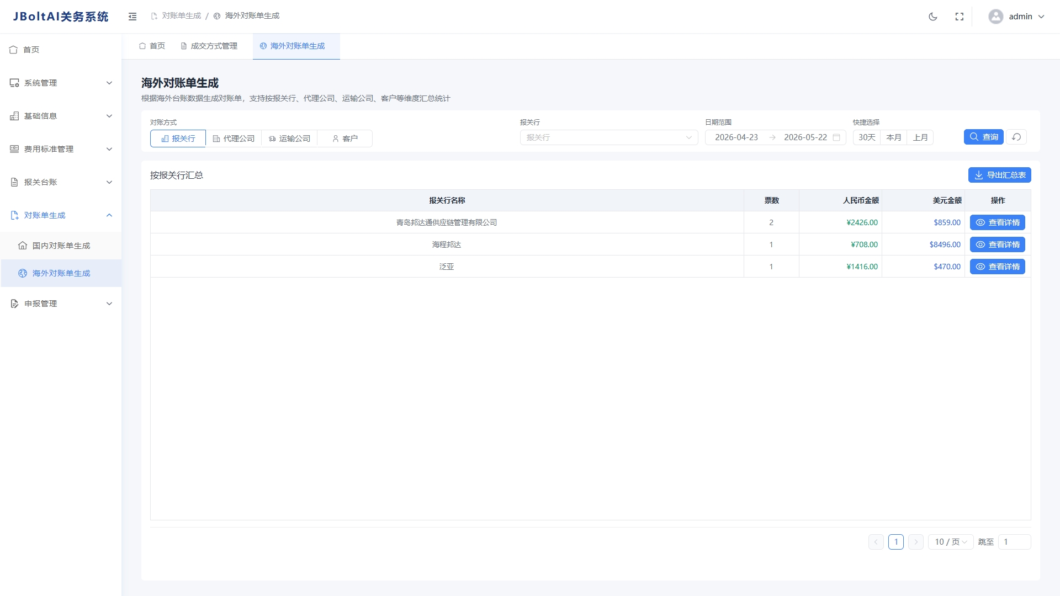Switch to 首页 tab

(152, 46)
